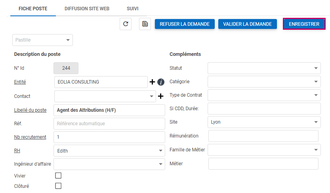
Task: Tick the Clôturé checkbox
Action: pos(58,186)
